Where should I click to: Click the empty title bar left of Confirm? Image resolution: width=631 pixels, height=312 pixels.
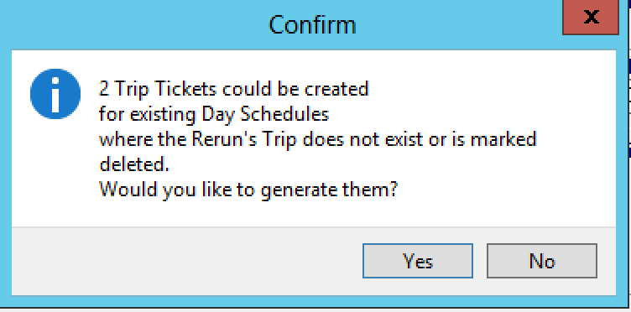pos(133,25)
